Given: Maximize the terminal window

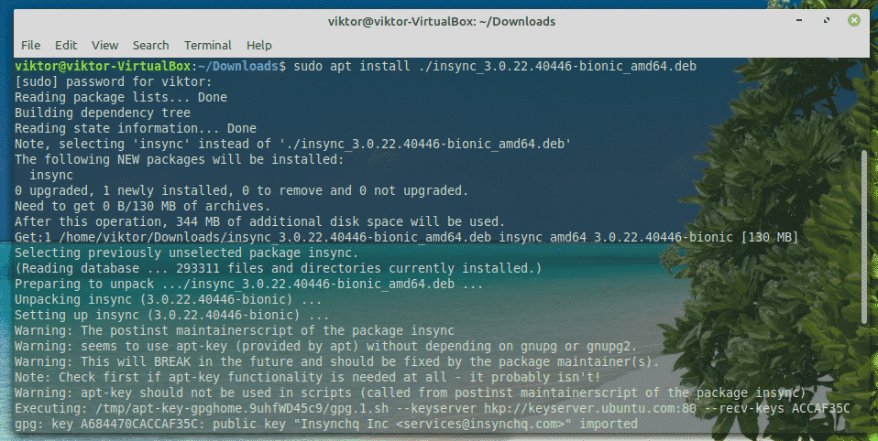Looking at the screenshot, I should click(x=827, y=21).
